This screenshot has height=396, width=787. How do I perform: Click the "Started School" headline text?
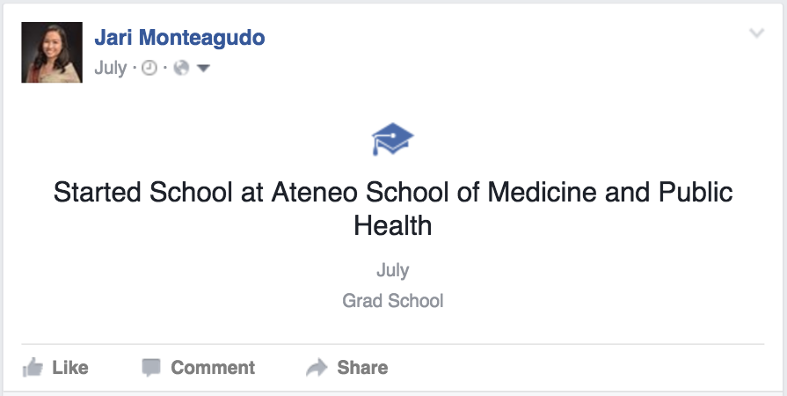tap(143, 193)
